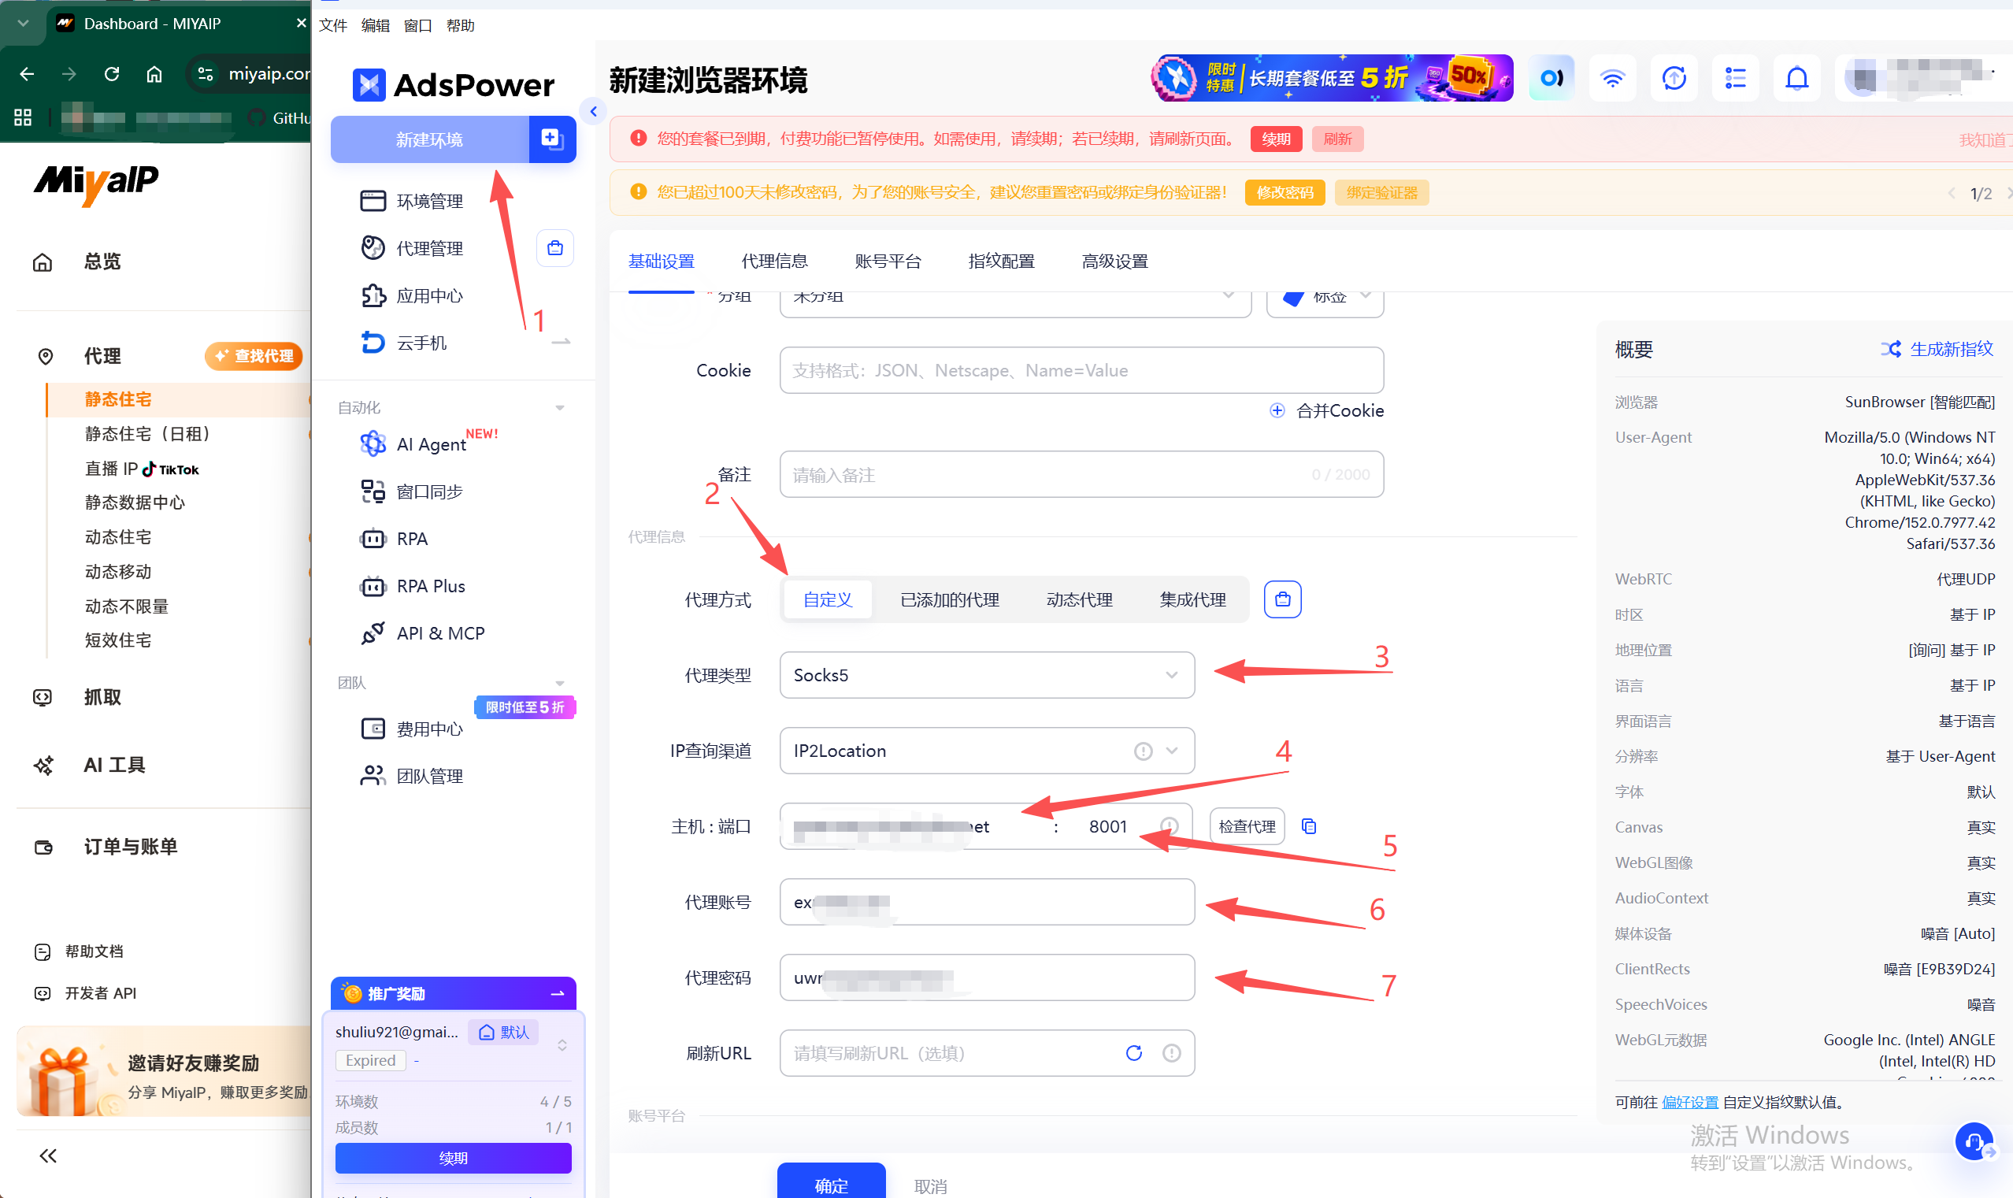Select 集成代理 proxy method
Viewport: 2013px width, 1198px height.
(1193, 599)
